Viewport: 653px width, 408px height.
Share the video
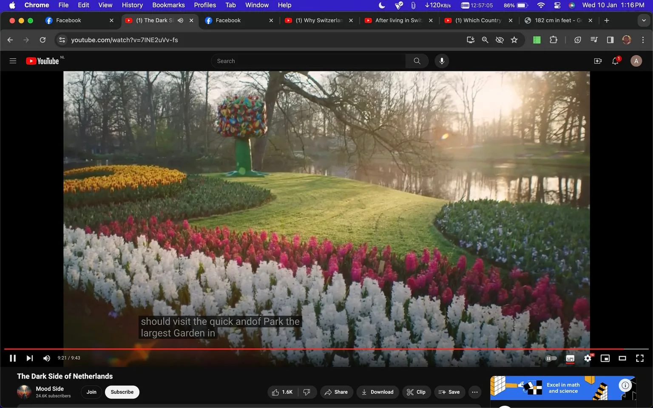336,392
